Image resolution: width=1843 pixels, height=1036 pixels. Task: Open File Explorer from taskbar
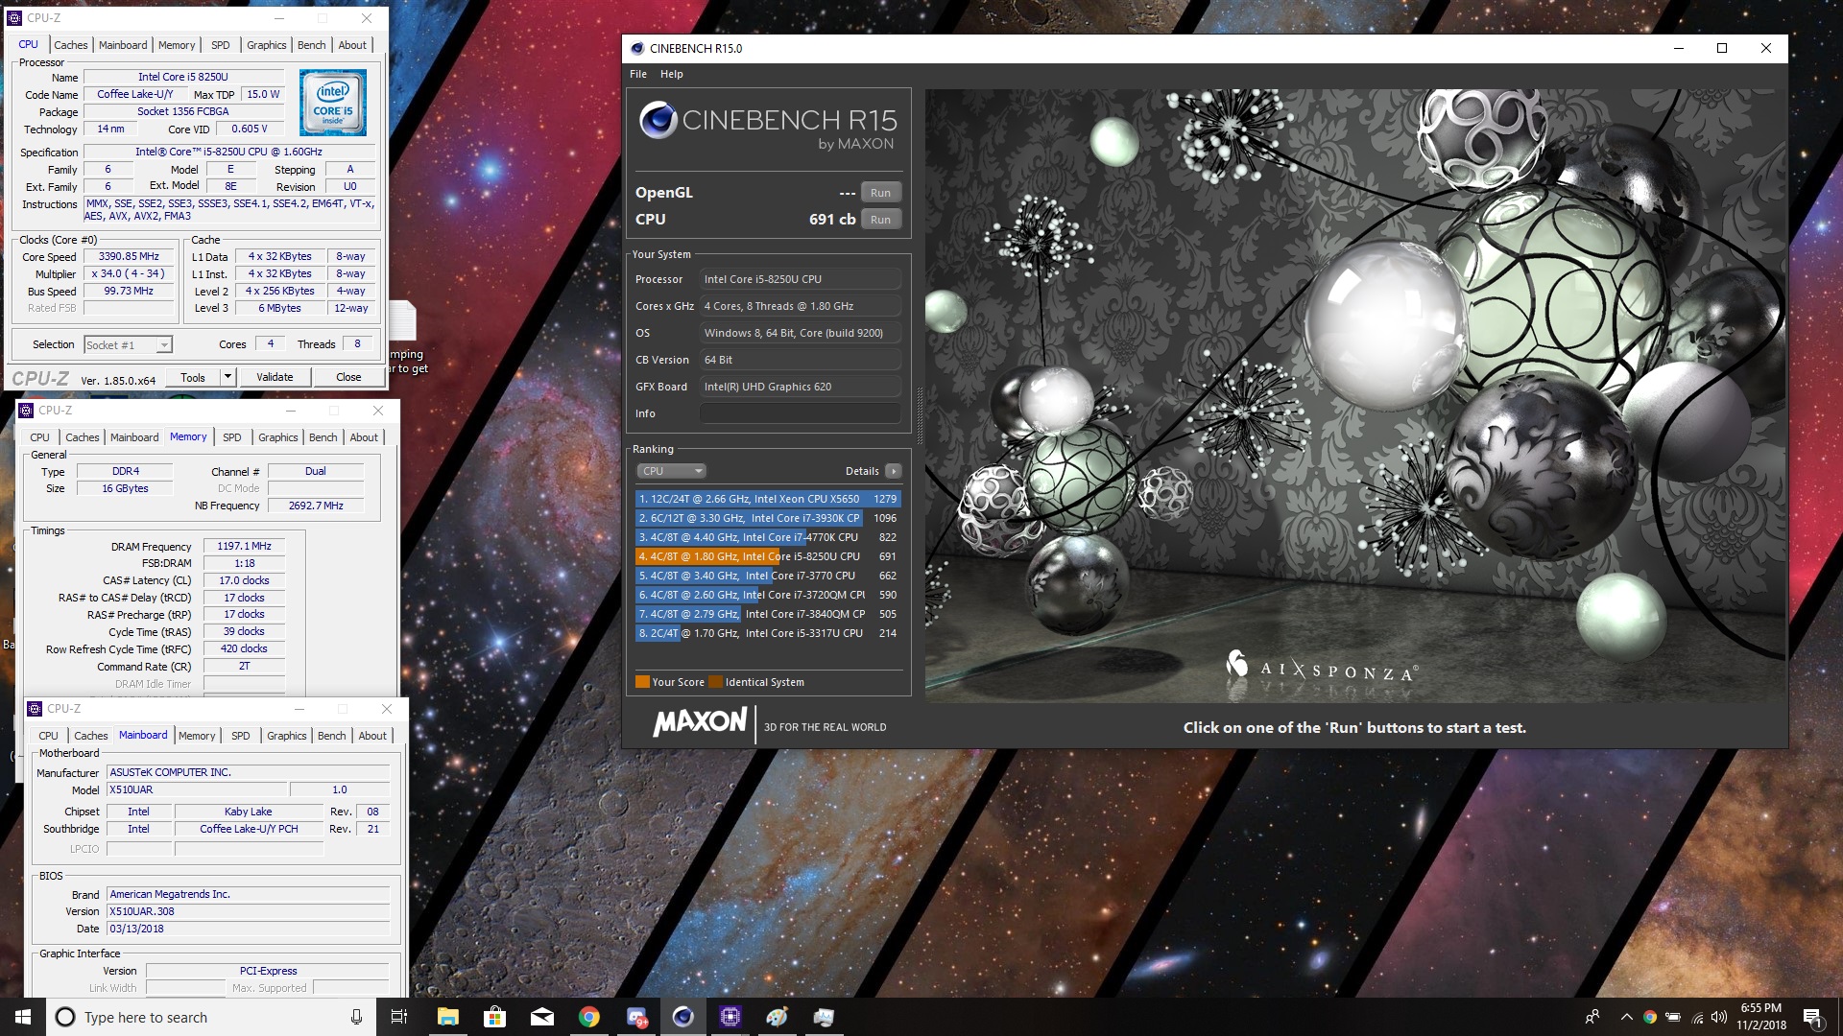click(448, 1017)
